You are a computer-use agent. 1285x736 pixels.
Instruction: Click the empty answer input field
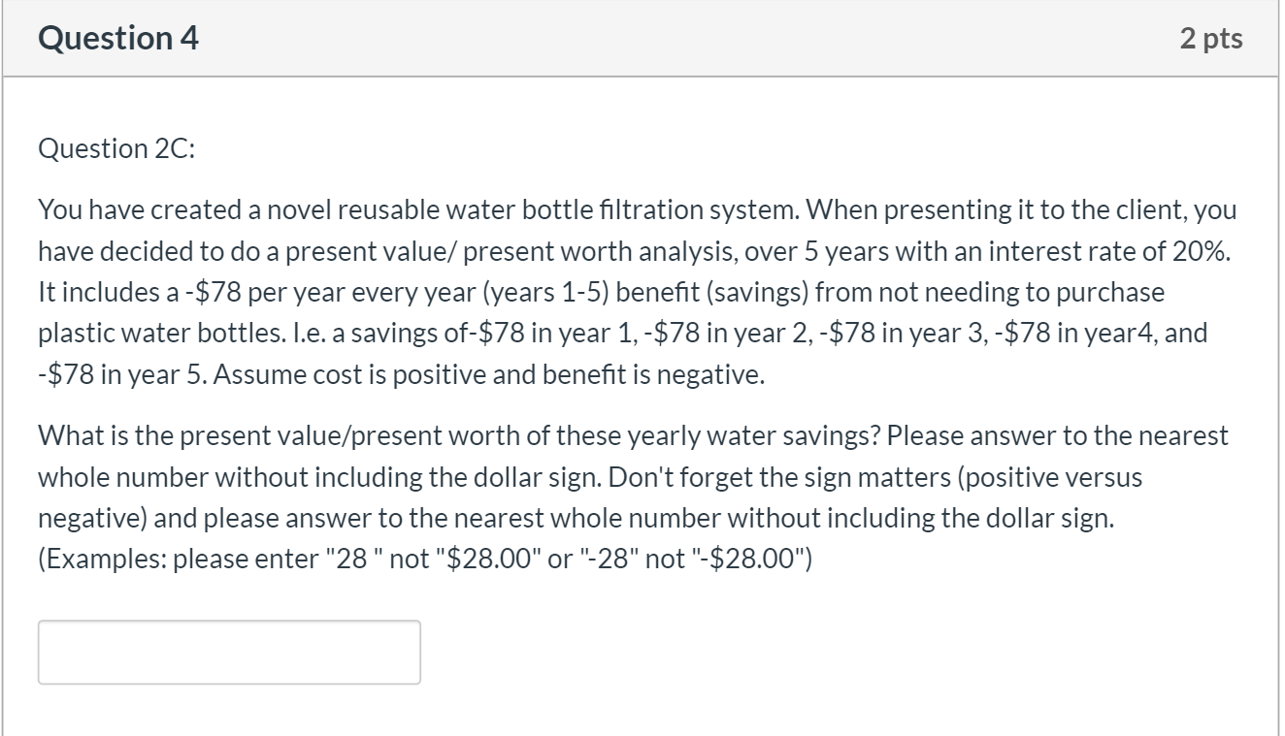[x=229, y=653]
